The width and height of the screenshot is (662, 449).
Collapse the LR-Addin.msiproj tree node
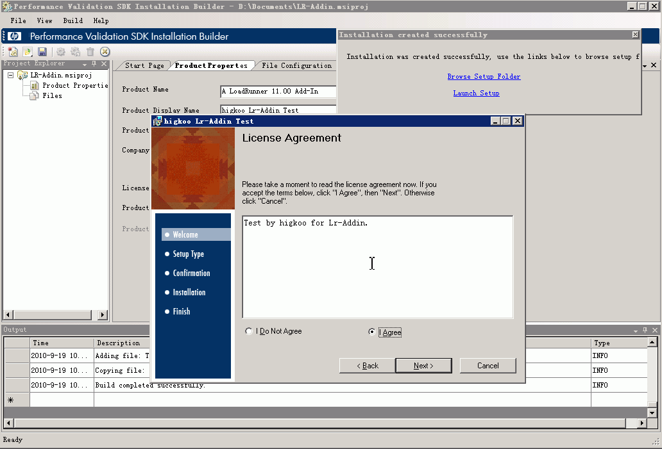pos(10,75)
